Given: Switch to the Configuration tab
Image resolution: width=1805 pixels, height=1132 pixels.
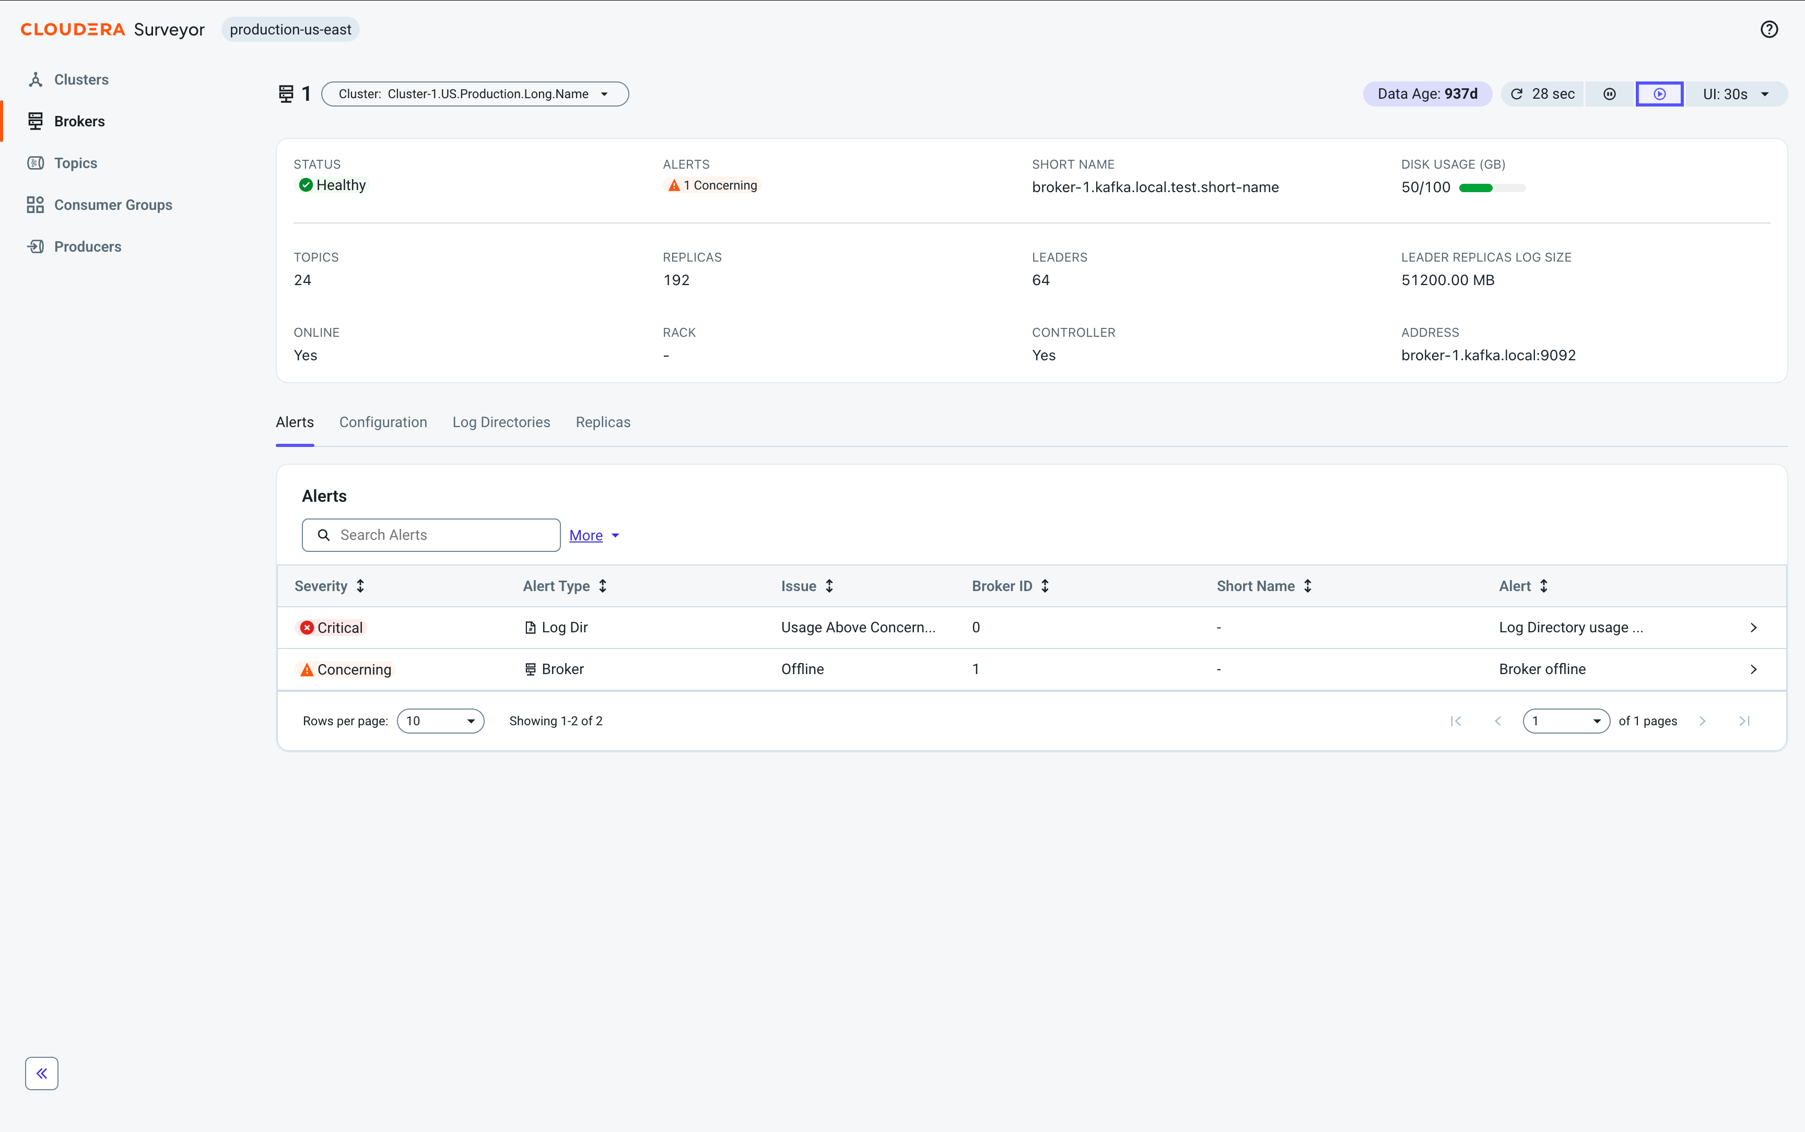Looking at the screenshot, I should (x=383, y=422).
